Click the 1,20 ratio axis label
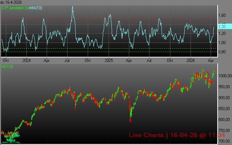Screen dimensions: 232x145 tap(222, 34)
